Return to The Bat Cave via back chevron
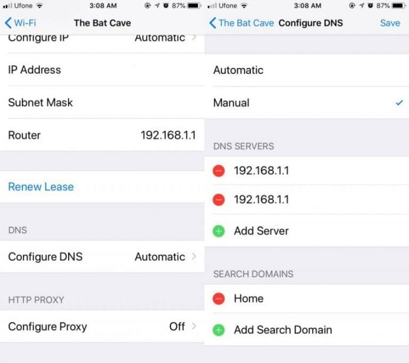Screen dimensions: 409x363 tap(213, 23)
